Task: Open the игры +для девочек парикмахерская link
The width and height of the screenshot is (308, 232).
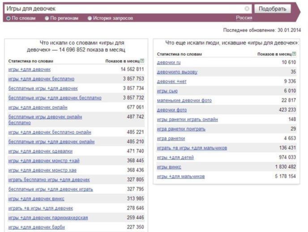Action: [48, 218]
